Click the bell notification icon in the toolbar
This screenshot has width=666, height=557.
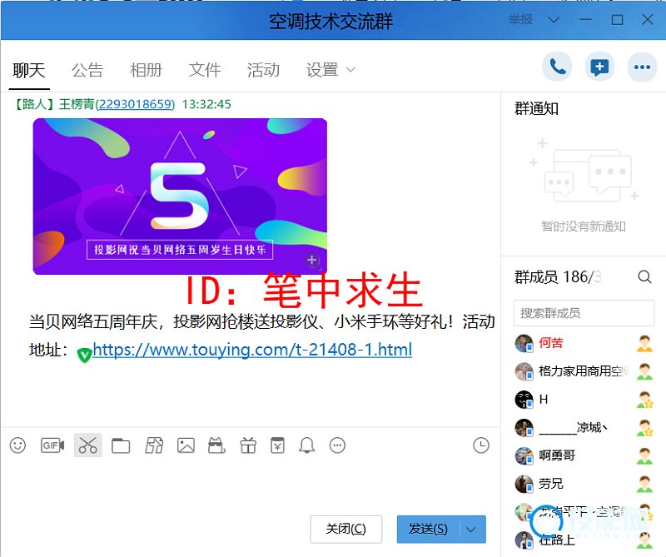click(306, 445)
